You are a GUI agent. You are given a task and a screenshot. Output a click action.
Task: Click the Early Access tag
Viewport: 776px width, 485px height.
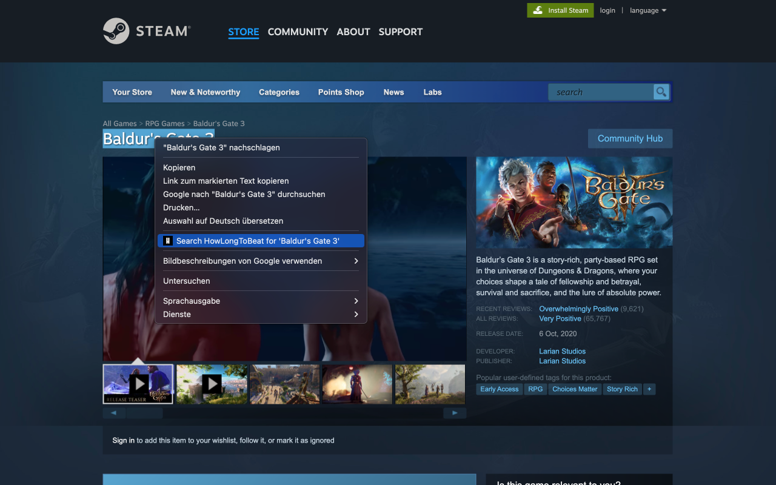coord(500,389)
